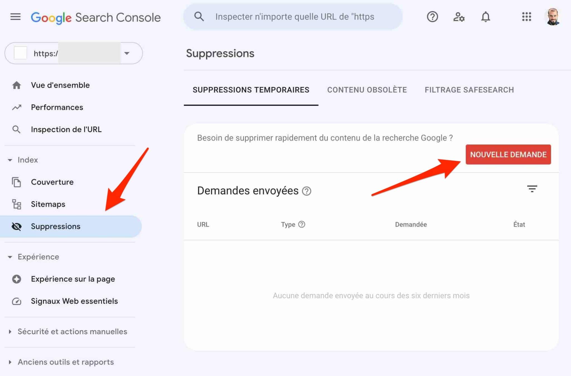Screen dimensions: 571x376
Task: Open Google apps grid
Action: [526, 17]
